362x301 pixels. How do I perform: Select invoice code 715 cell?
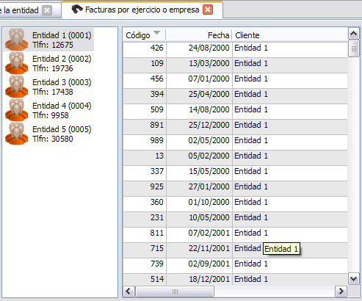145,250
